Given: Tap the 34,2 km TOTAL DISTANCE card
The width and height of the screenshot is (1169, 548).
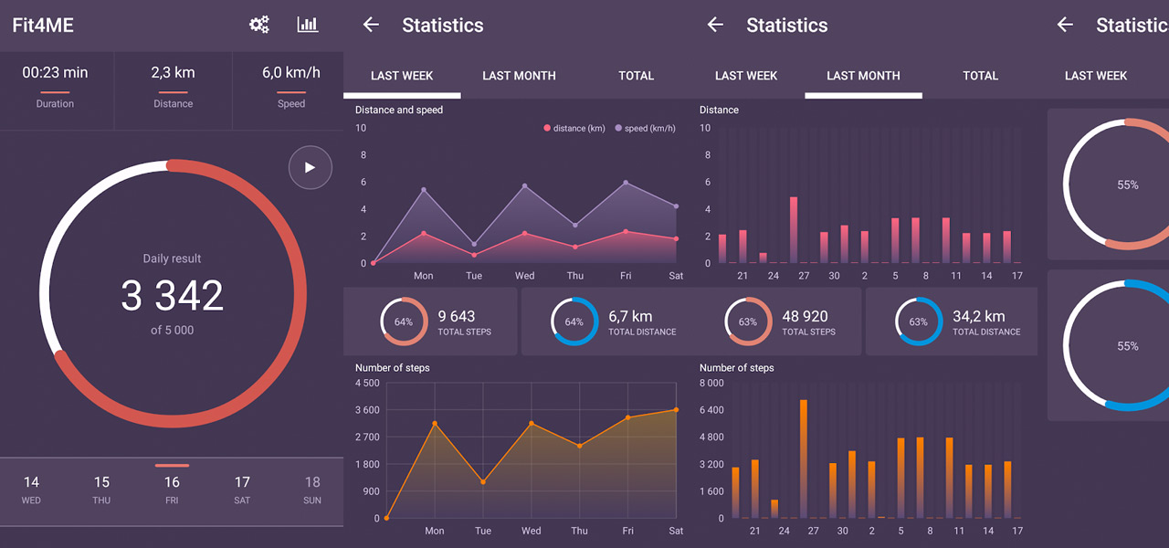Looking at the screenshot, I should [952, 321].
